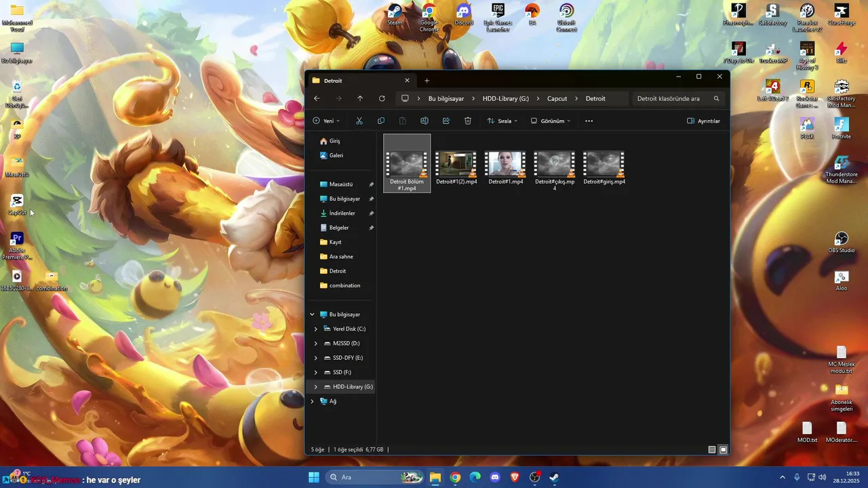The image size is (868, 488).
Task: Open MC Meslek modu.txt on desktop
Action: 842,360
